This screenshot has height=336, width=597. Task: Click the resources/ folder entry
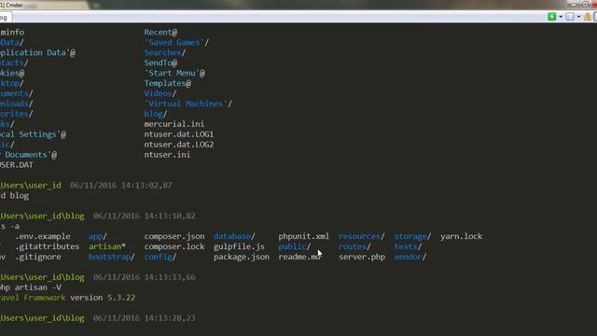362,236
